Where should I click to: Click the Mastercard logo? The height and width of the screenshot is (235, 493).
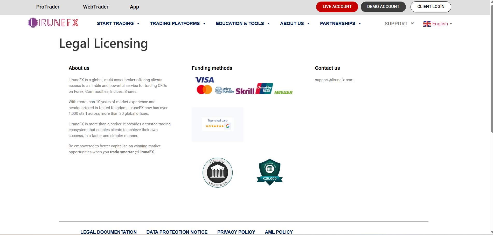(x=204, y=90)
